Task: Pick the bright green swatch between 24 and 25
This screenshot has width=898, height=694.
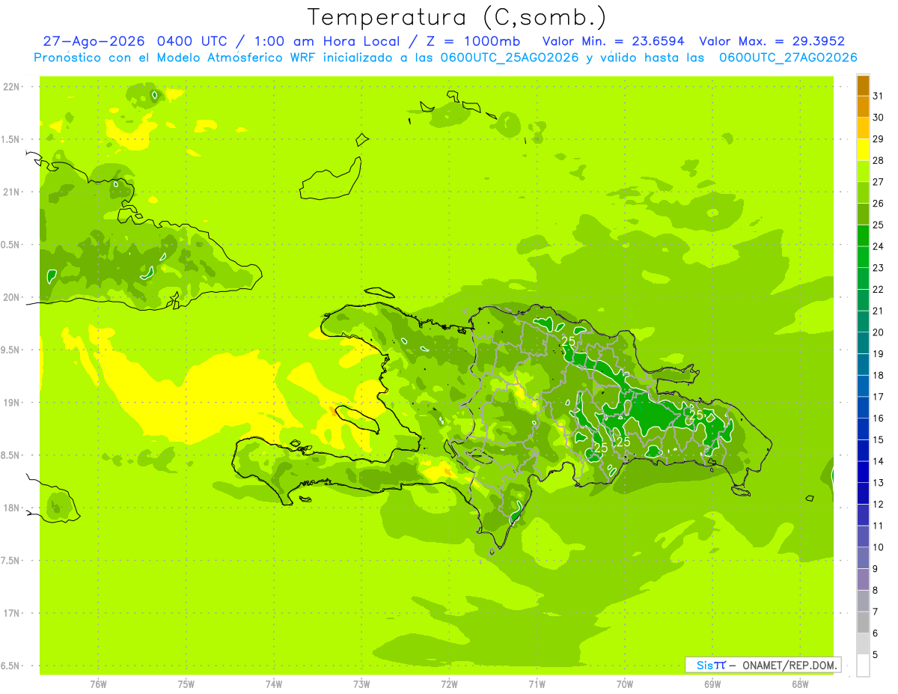Action: tap(863, 235)
